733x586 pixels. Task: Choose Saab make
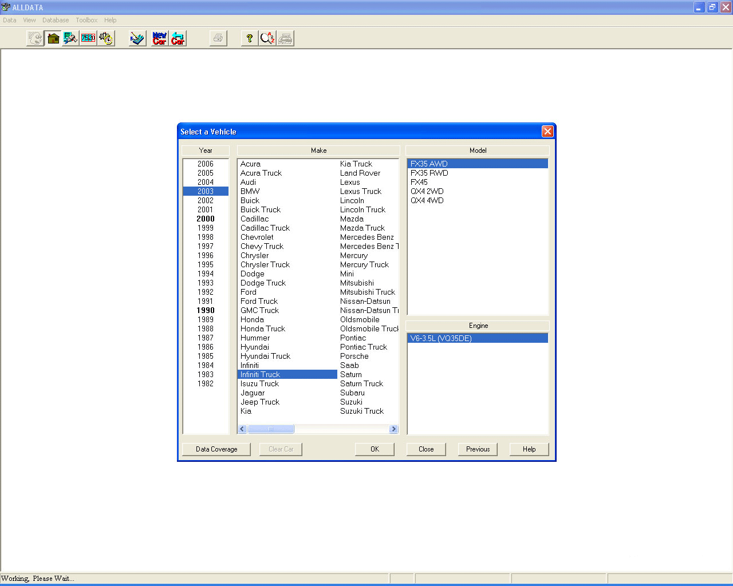[349, 365]
